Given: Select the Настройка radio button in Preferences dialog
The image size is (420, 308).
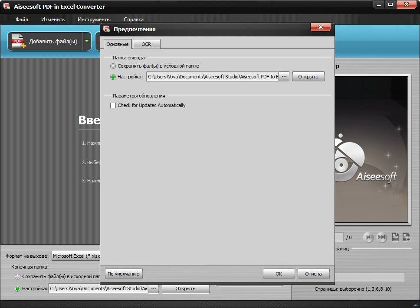Looking at the screenshot, I should coord(113,77).
